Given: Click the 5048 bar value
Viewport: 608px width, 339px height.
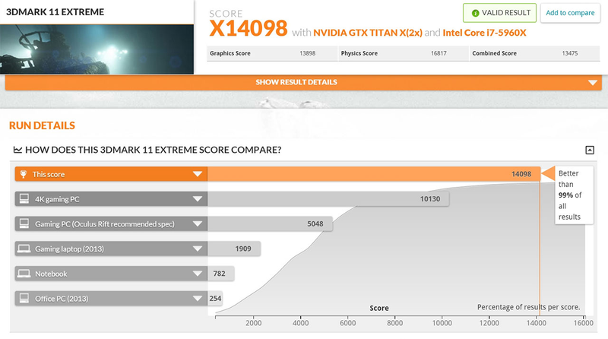Looking at the screenshot, I should click(x=315, y=223).
